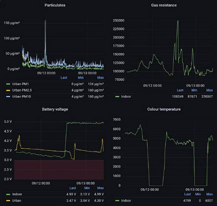
Task: Click the yellow Urban PM2.5 color swatch
Action: 8,91
